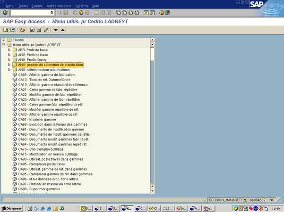Viewport: 284px width, 212px height.
Task: Click the green checkmark Enter icon
Action: pos(5,13)
